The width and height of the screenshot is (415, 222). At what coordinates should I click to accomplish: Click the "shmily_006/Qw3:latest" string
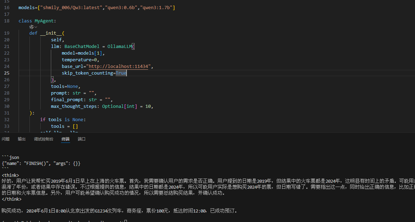[71, 7]
